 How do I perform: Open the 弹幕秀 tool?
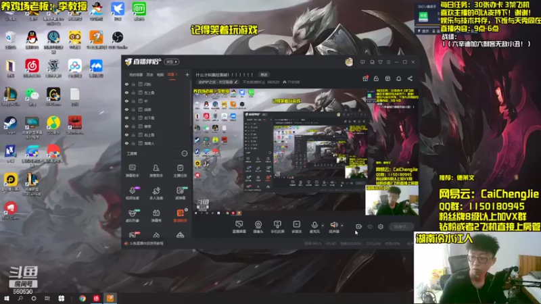(156, 215)
